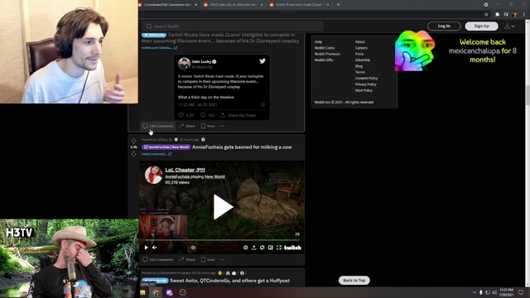Click the AnnieFuchsia | New World flair

166,147
